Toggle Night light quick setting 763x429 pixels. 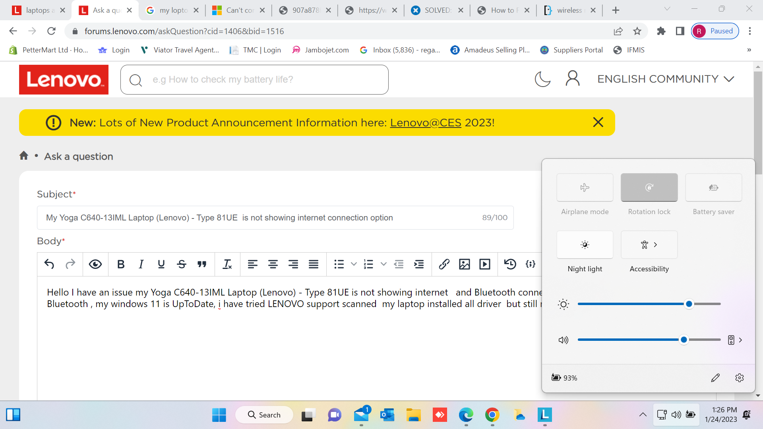click(585, 245)
